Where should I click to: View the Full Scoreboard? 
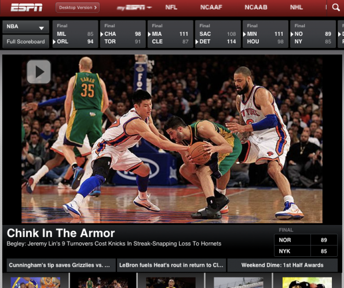point(25,42)
